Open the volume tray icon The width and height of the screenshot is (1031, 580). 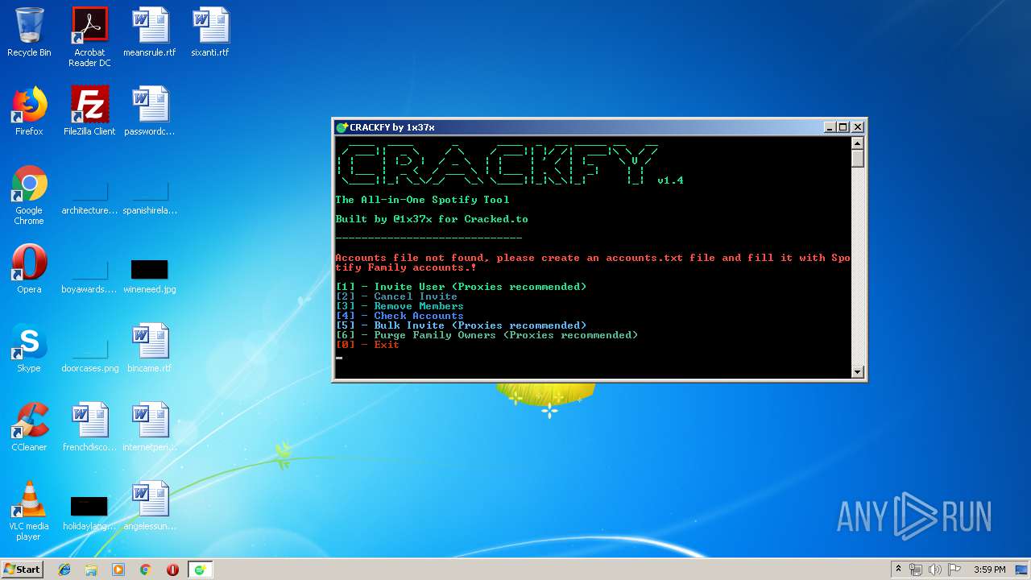[x=935, y=570]
